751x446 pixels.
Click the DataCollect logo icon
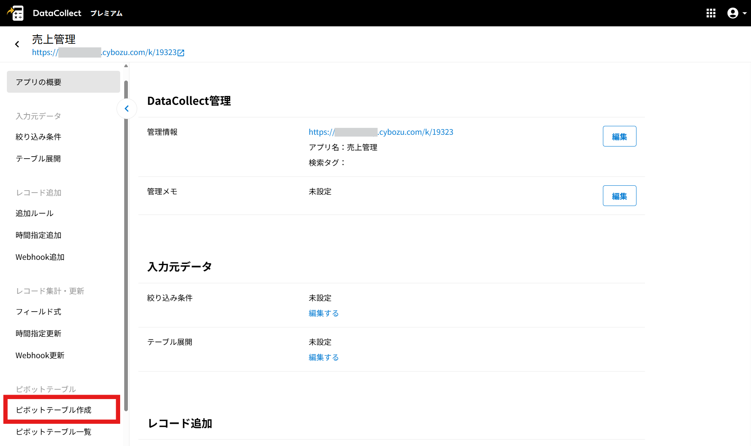[16, 13]
